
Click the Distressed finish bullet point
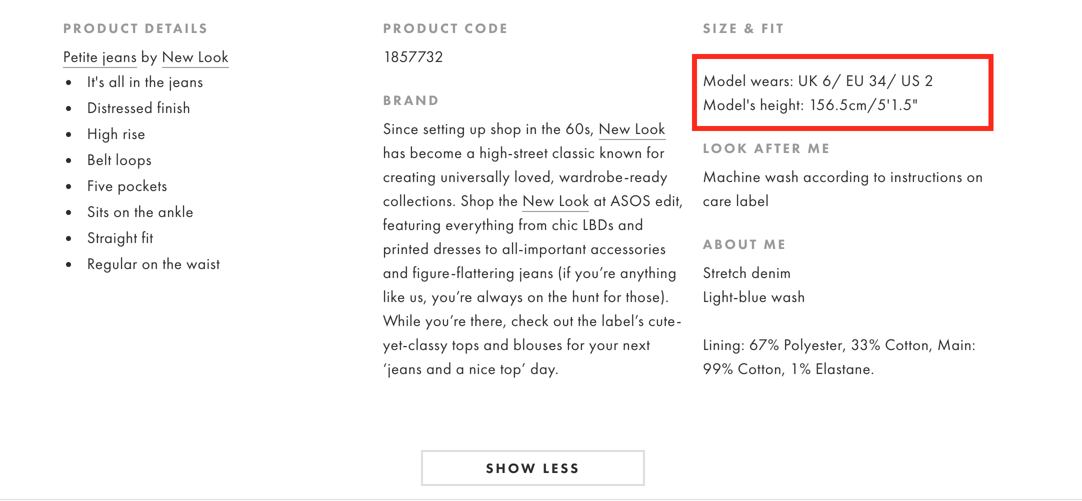(138, 108)
